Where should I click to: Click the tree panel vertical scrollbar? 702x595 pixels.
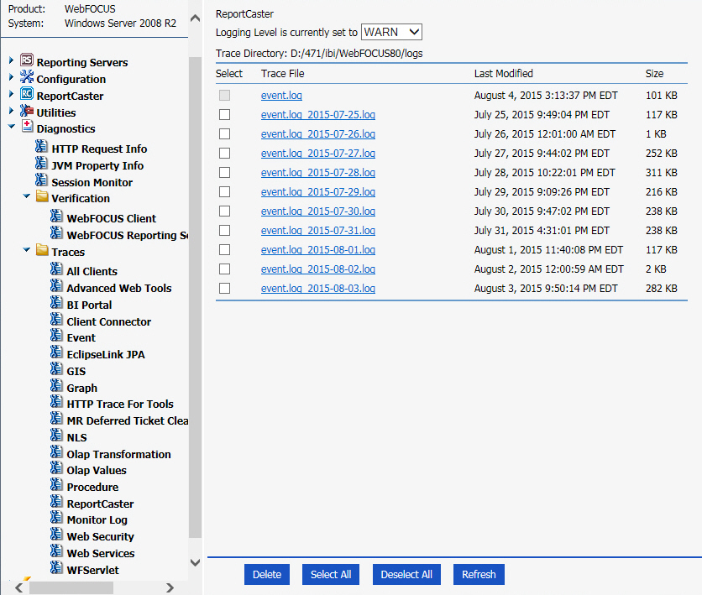(195, 297)
